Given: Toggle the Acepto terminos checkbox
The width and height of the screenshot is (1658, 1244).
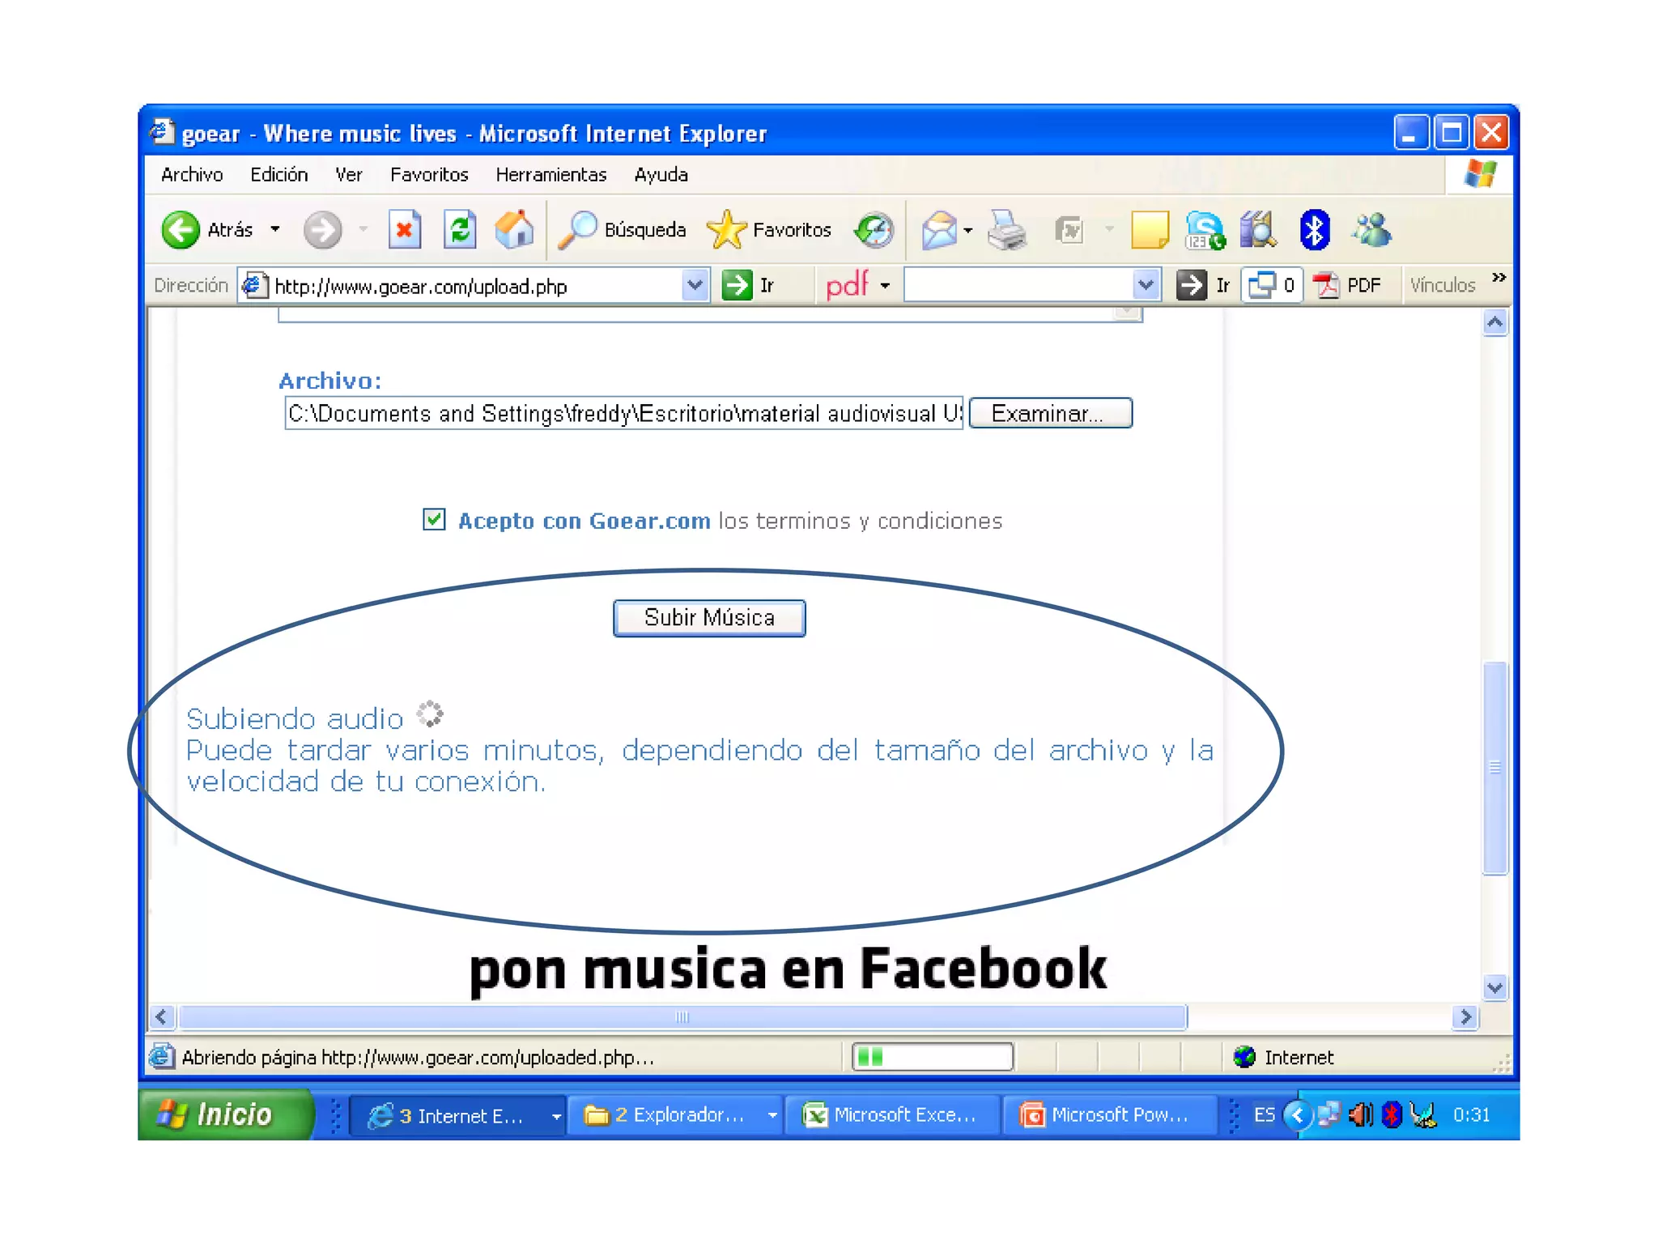Looking at the screenshot, I should point(434,519).
